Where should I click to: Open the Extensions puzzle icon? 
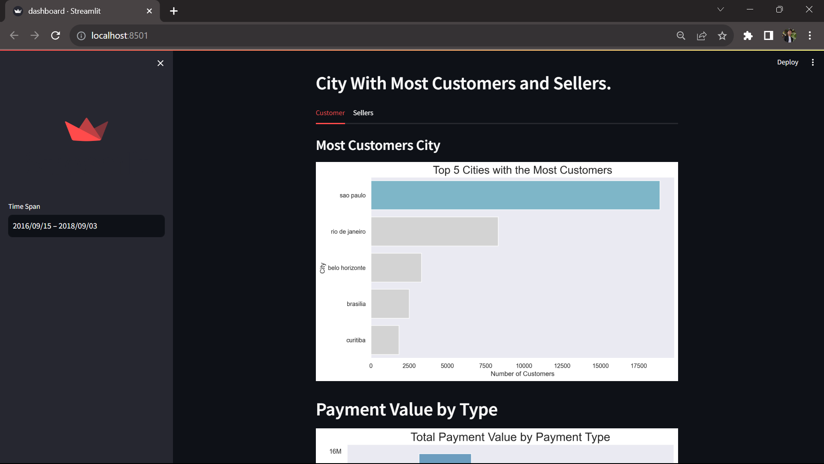coord(748,36)
